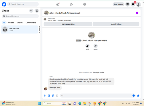
Task: Open the chat app icon on taskbar
Action: [x=75, y=103]
